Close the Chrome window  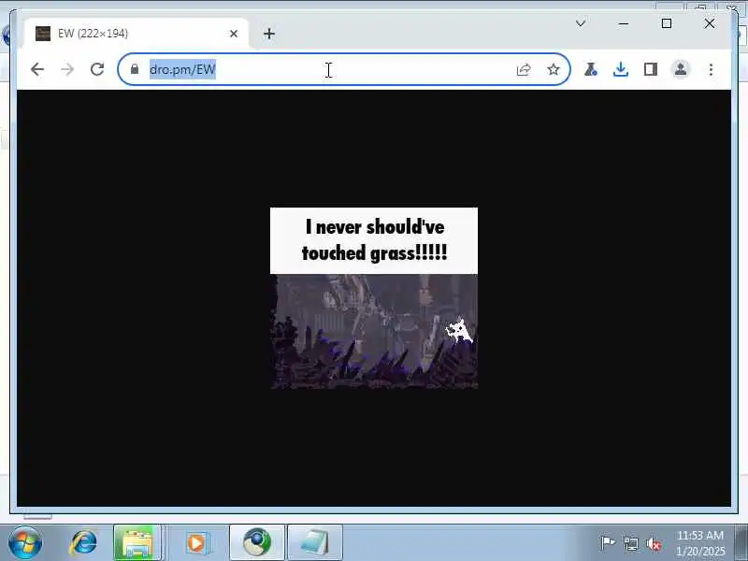[710, 23]
